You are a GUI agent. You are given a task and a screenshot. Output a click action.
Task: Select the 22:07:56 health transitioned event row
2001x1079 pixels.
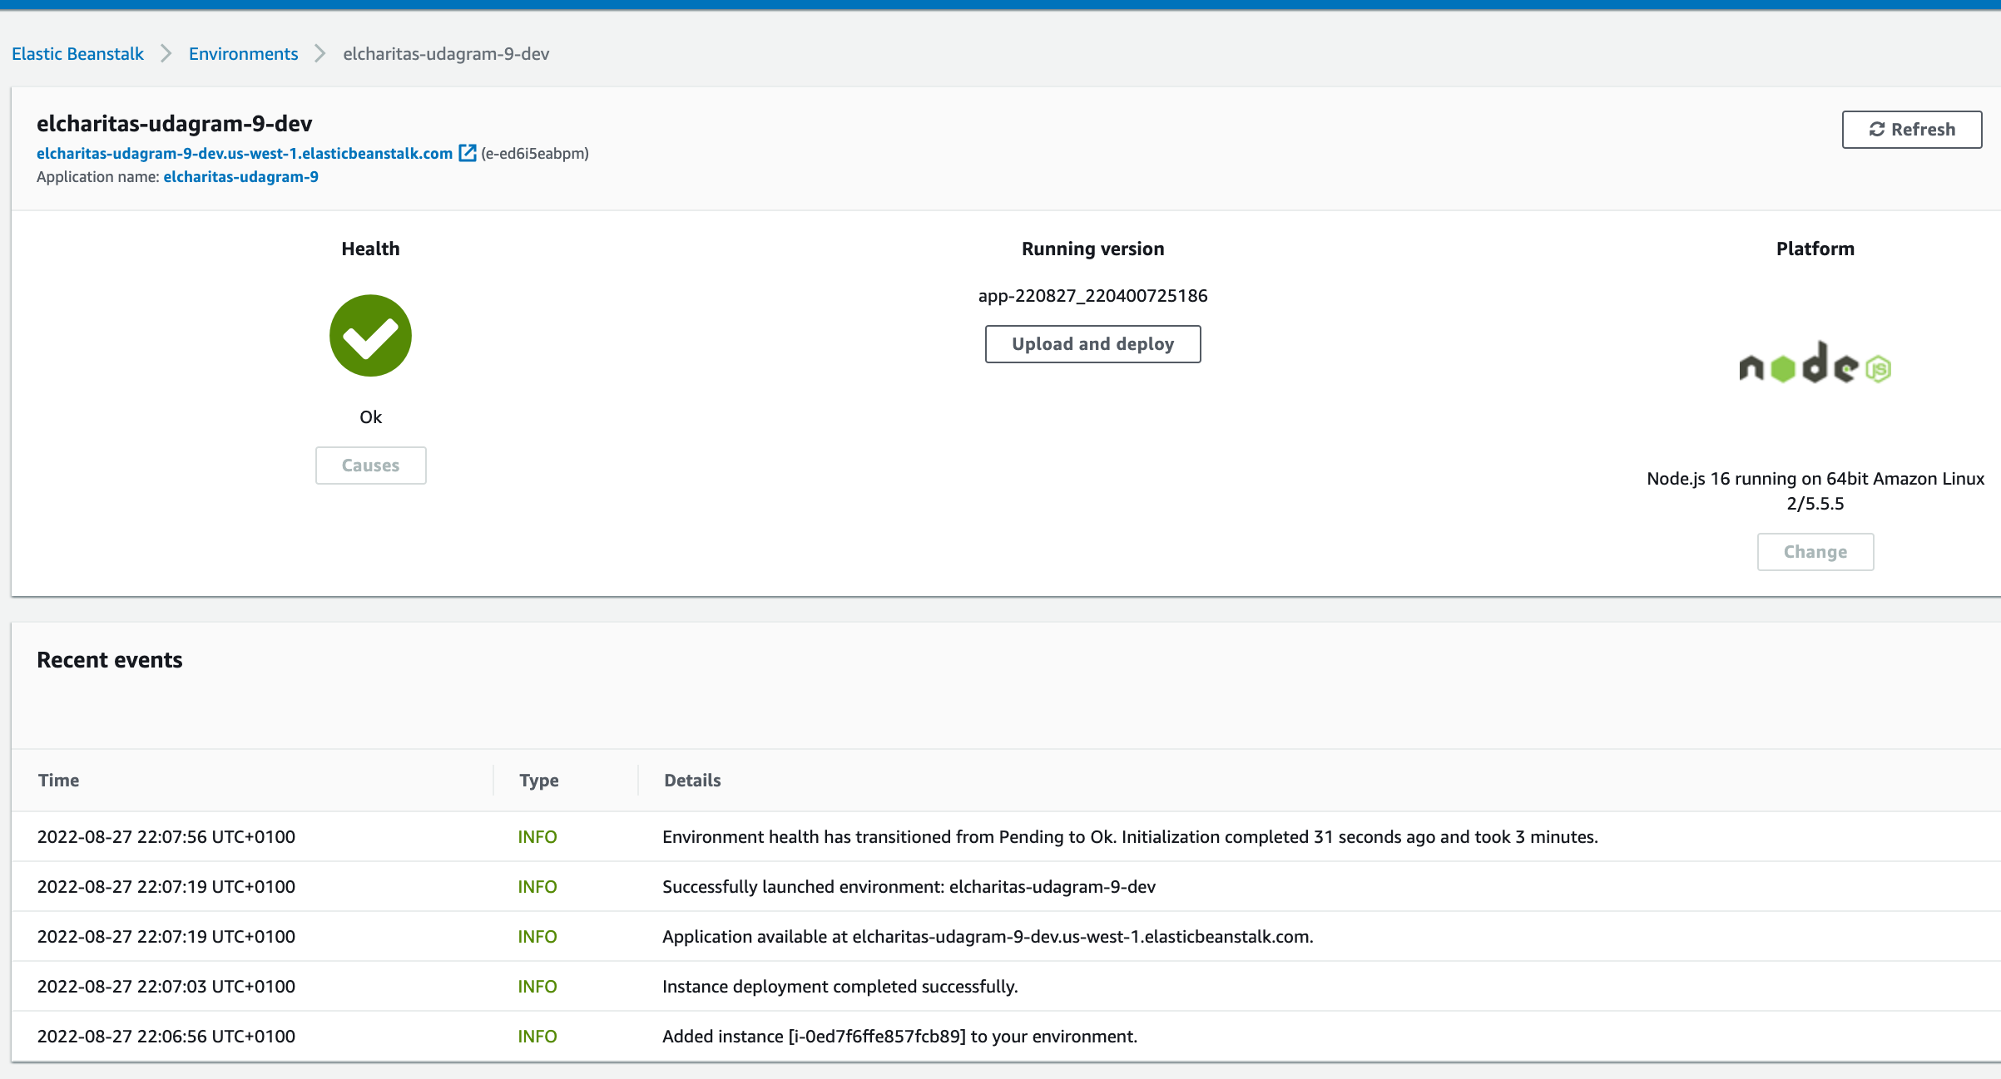point(1129,836)
